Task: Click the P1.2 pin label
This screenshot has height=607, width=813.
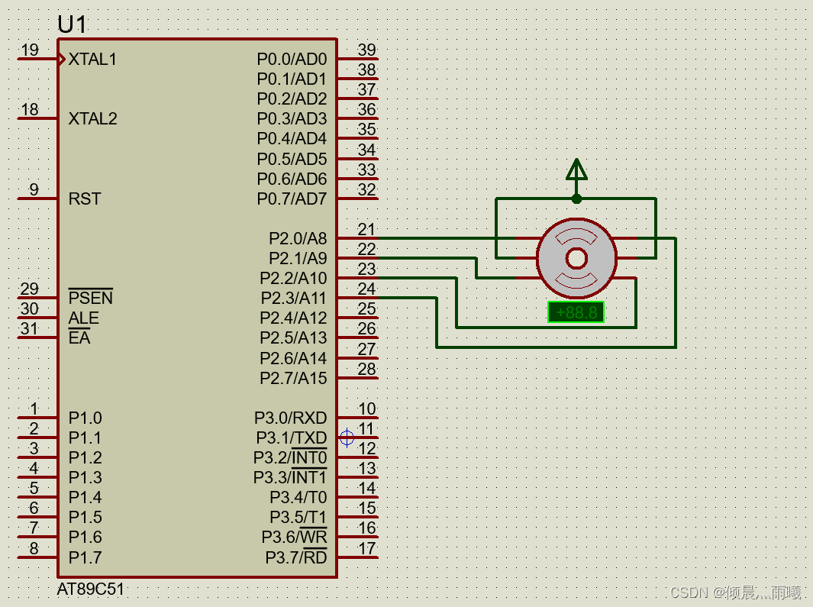Action: tap(85, 457)
